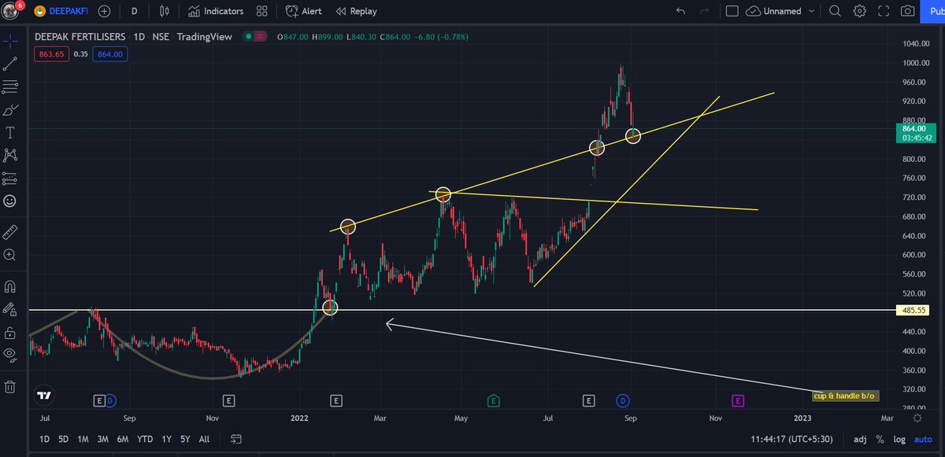This screenshot has width=945, height=457.
Task: Select the brush drawing tool
Action: (x=10, y=109)
